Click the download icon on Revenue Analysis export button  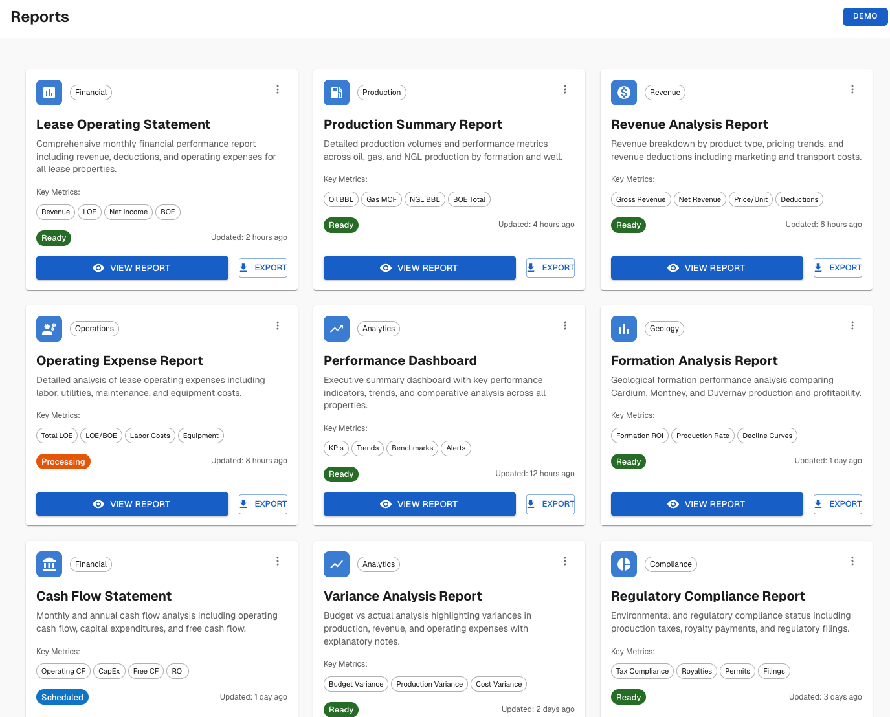(819, 267)
